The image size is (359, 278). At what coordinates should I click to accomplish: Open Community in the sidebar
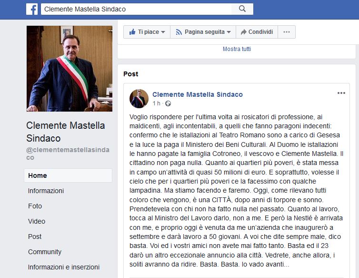click(45, 252)
